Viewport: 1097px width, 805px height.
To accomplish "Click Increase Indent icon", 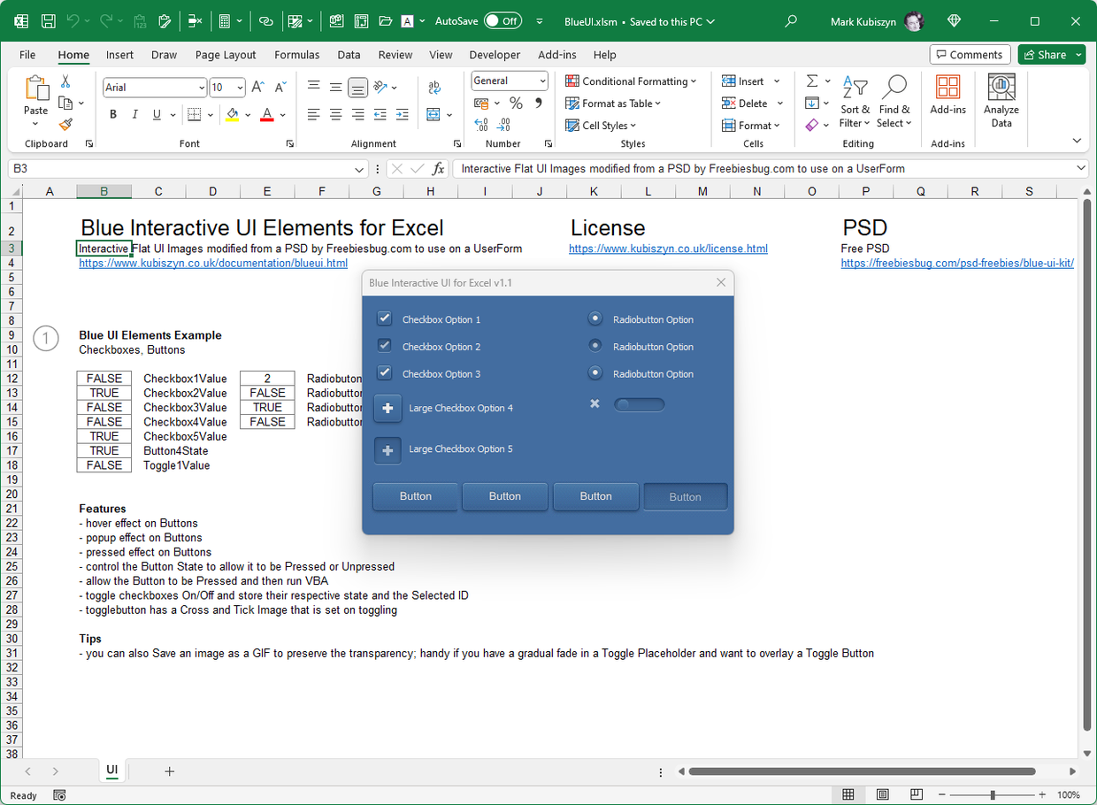I will tap(402, 114).
